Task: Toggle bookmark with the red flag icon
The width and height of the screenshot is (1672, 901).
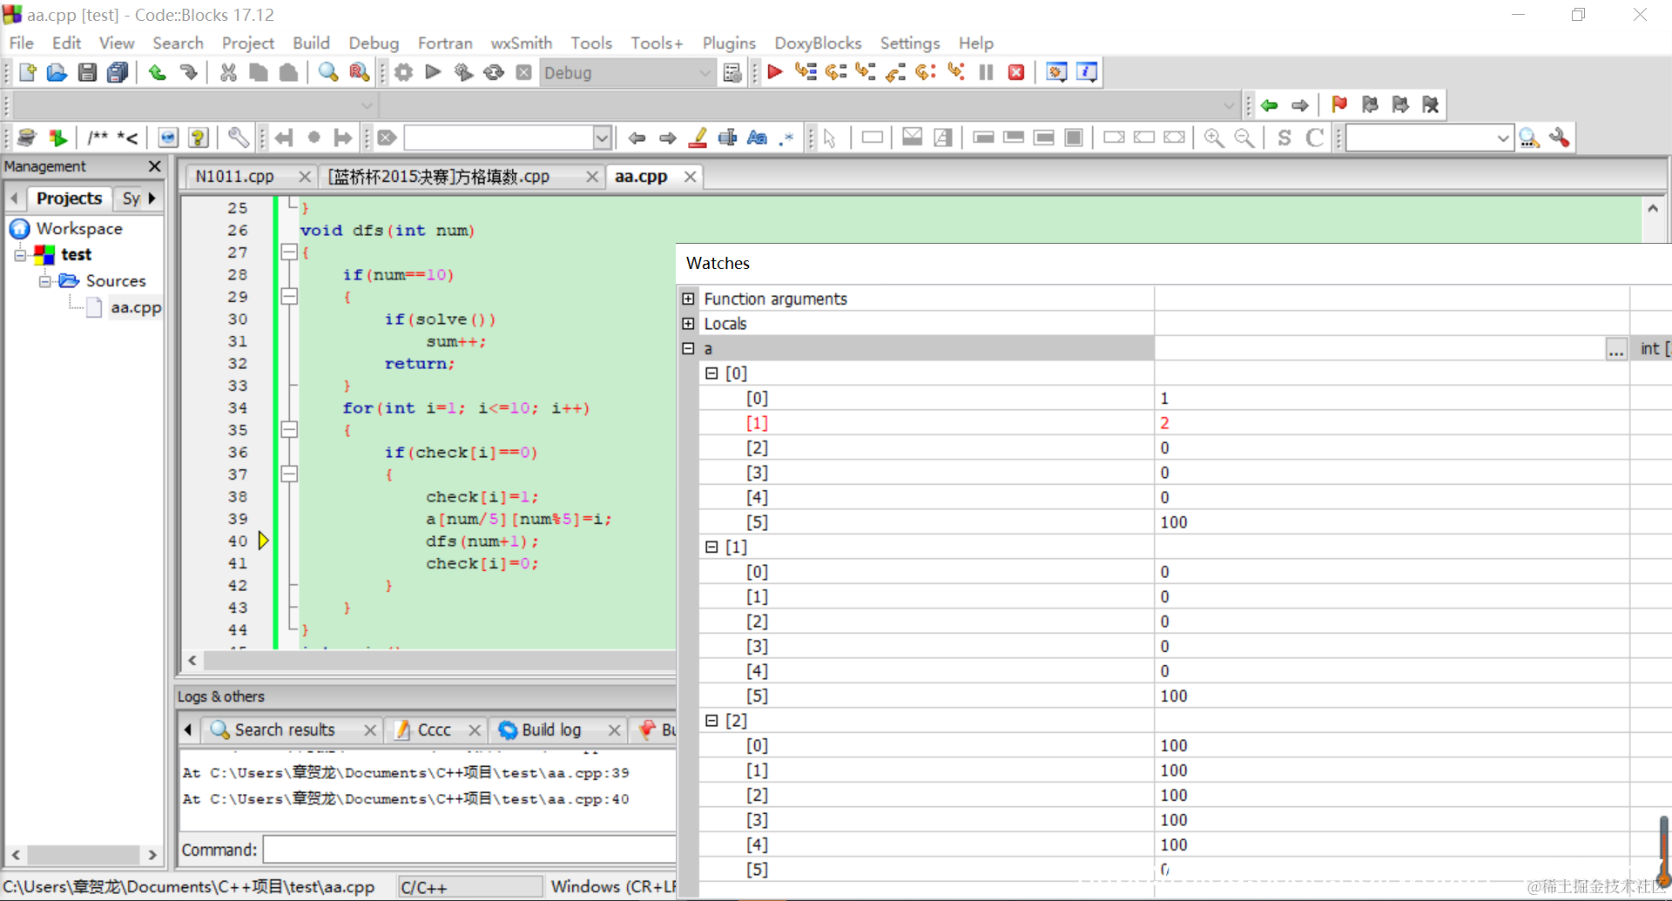Action: pos(1339,105)
